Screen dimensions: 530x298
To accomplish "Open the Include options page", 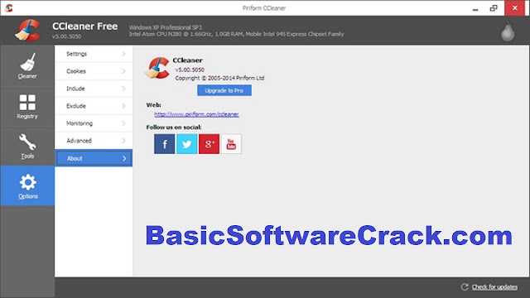I will point(94,89).
